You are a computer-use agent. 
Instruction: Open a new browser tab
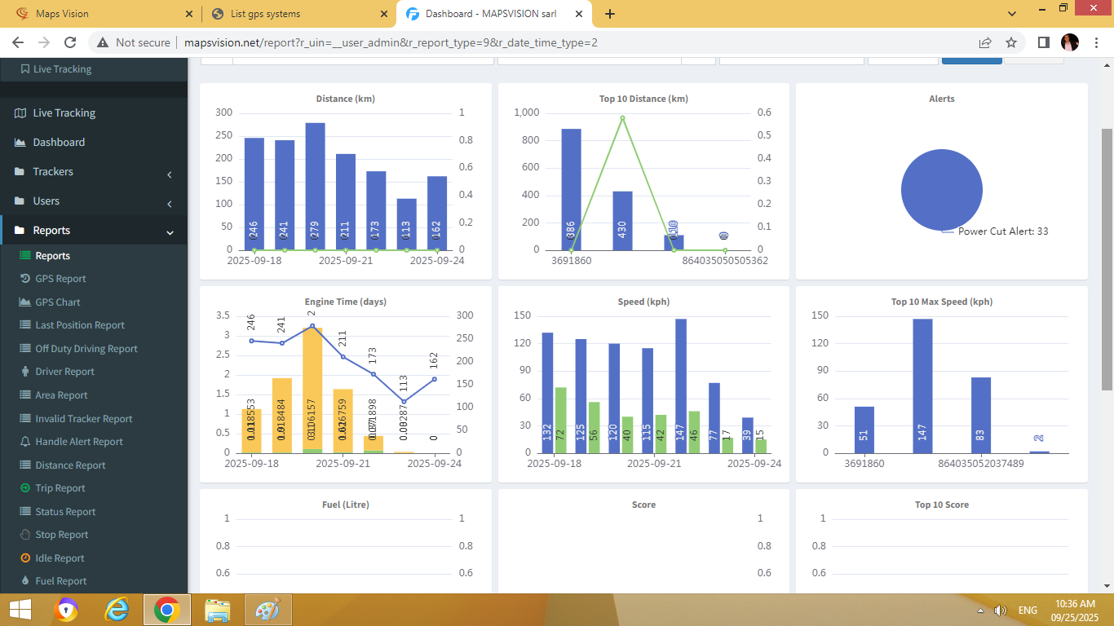[x=610, y=14]
